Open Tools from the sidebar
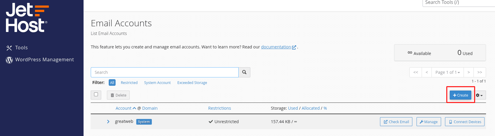 21,48
